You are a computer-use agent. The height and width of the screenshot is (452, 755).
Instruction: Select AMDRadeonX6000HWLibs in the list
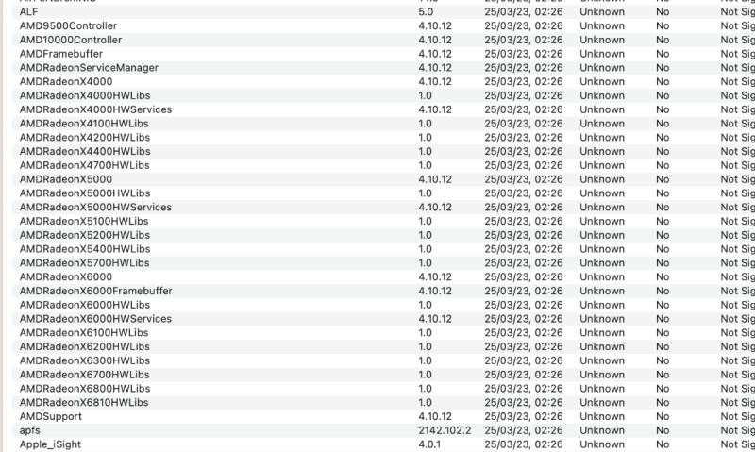click(x=85, y=305)
